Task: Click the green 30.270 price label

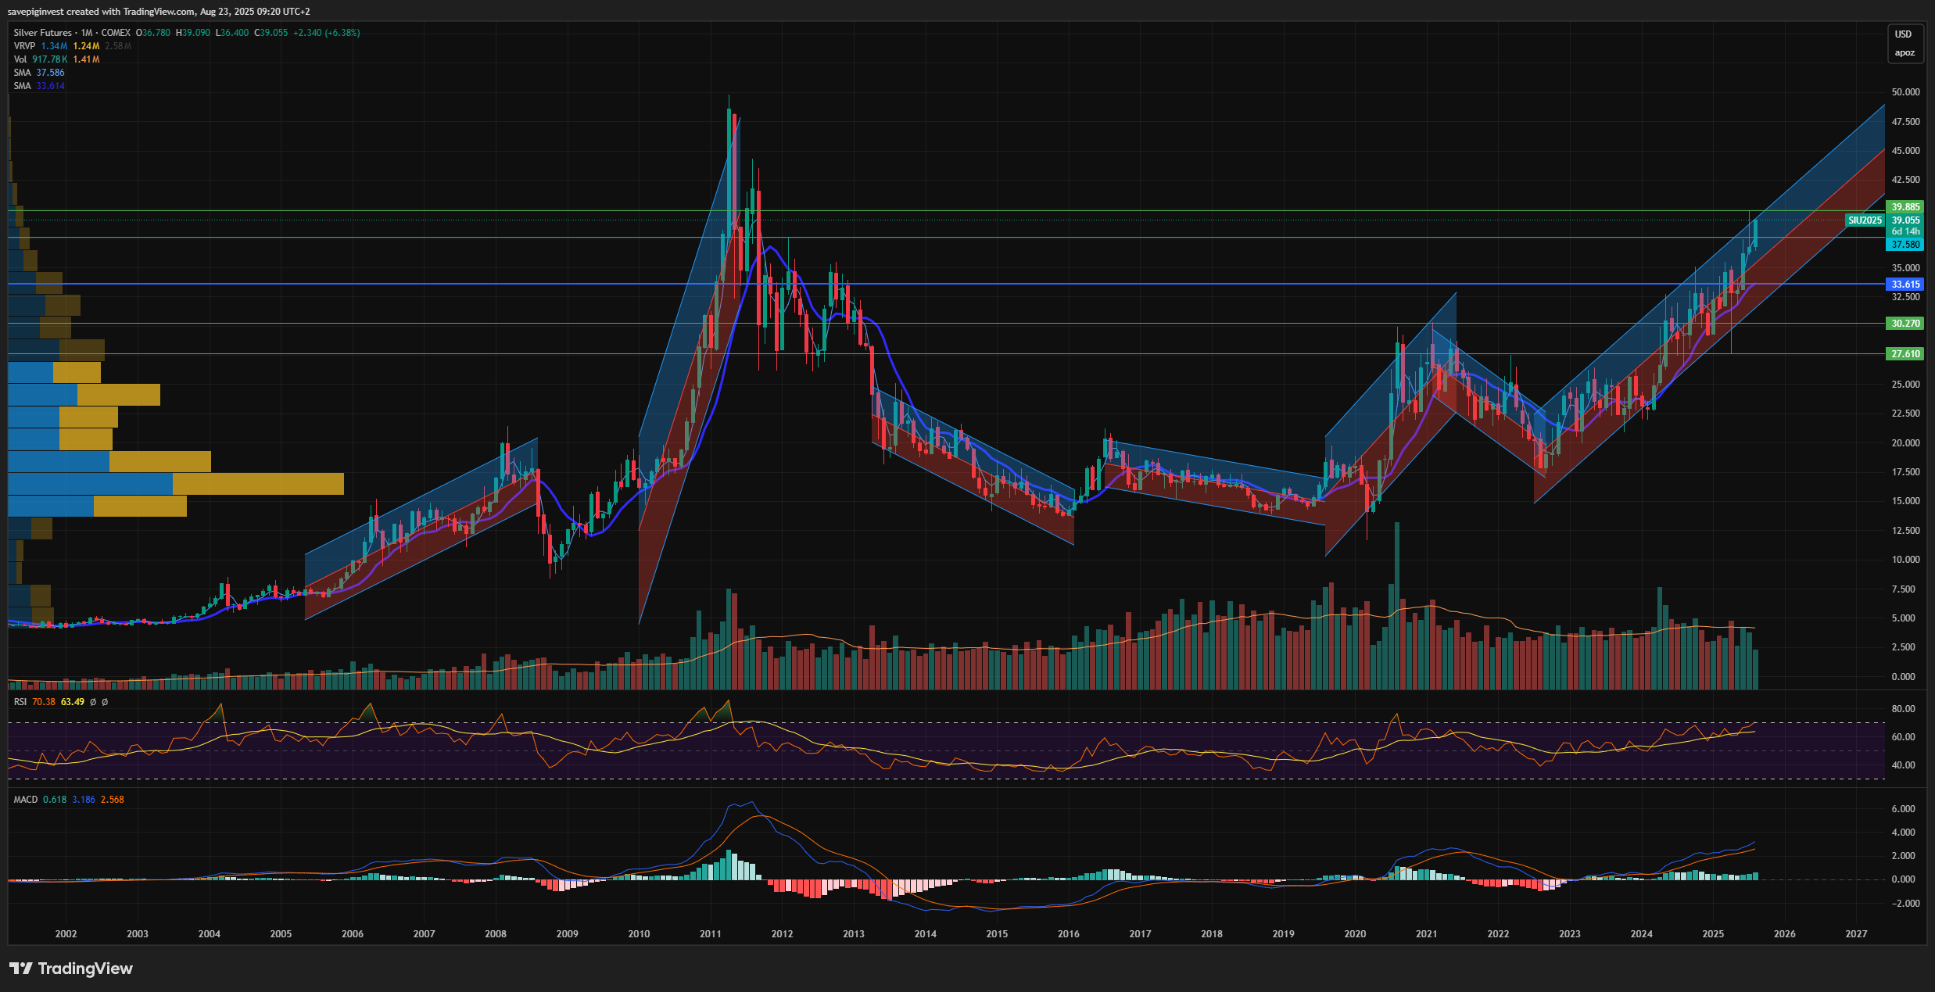Action: [1905, 324]
